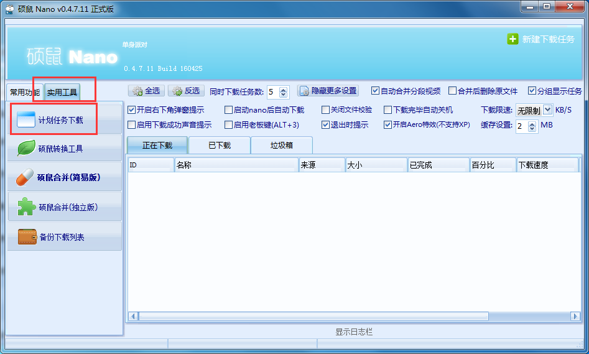Screen dimensions: 589x354
Task: Switch to 实用工具 tab
Action: click(x=62, y=93)
